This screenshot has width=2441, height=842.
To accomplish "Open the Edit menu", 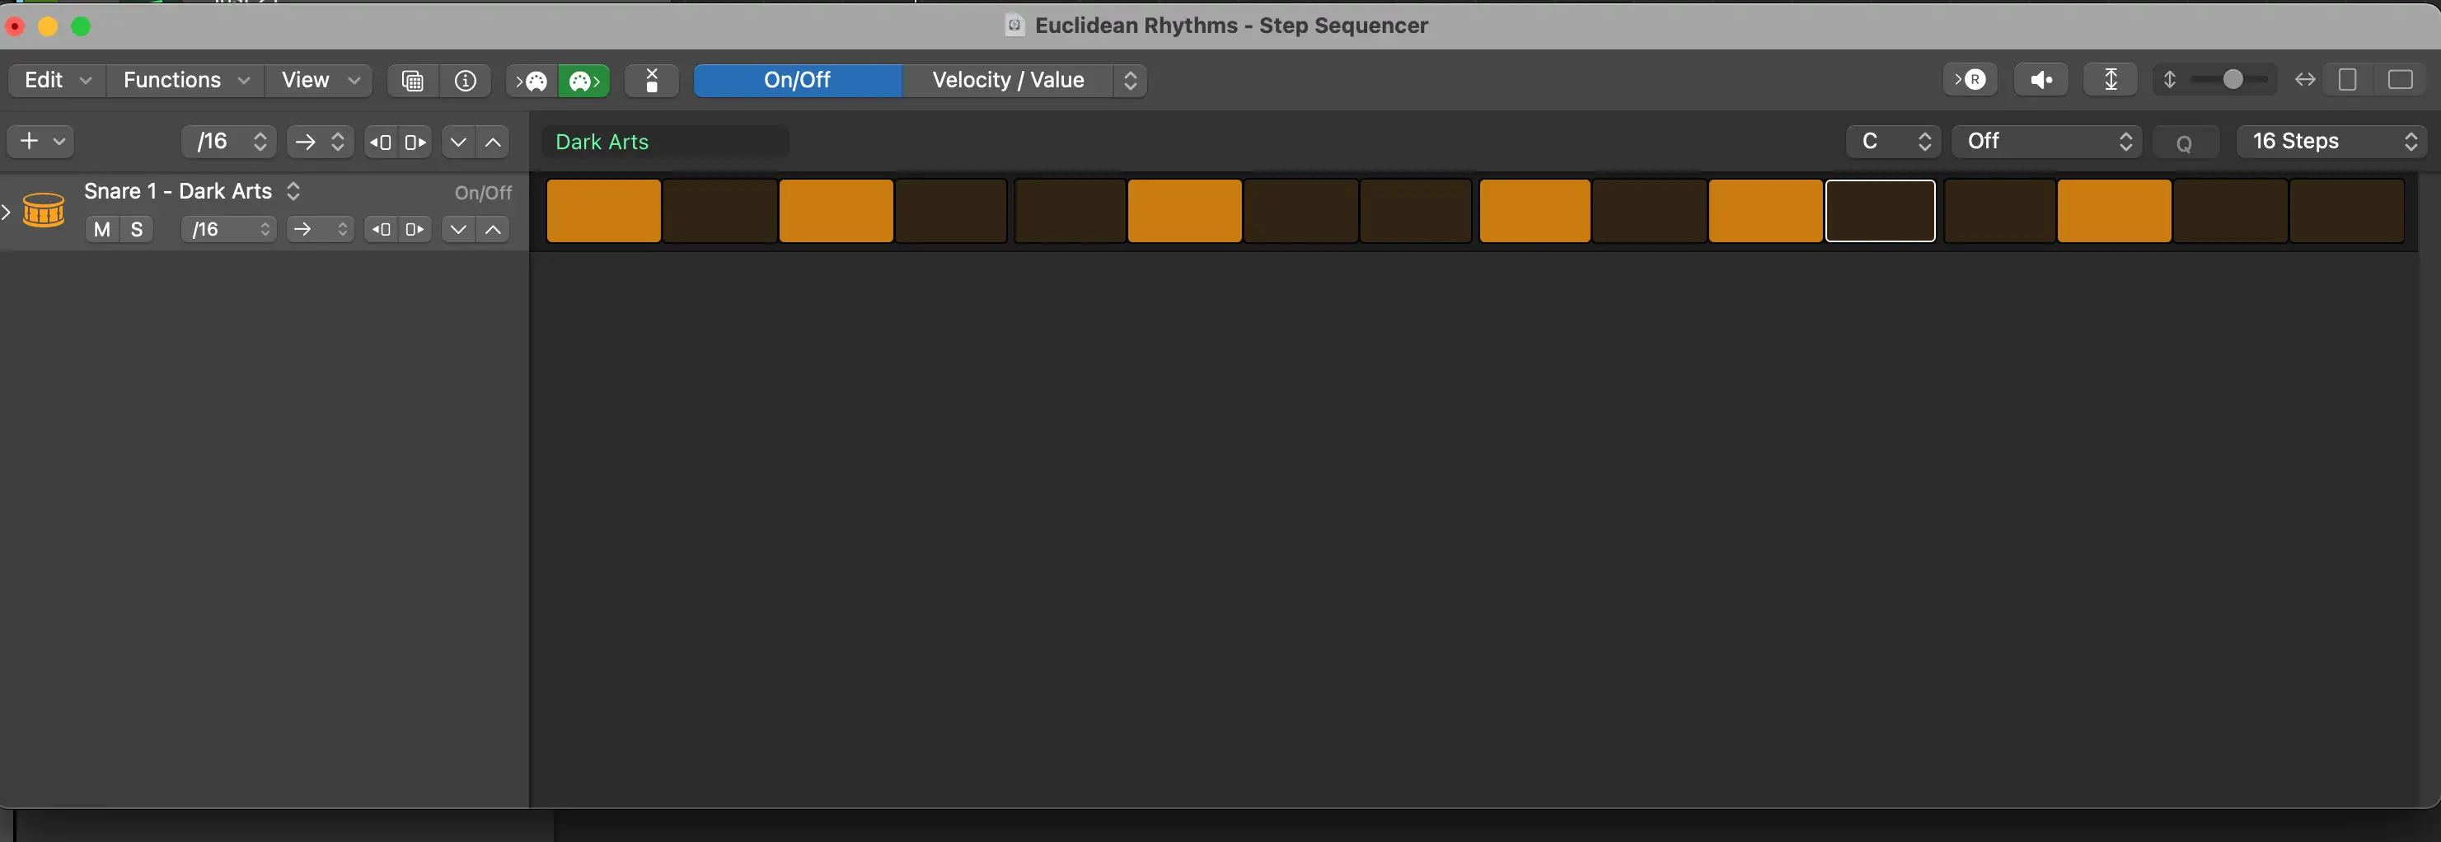I will [x=57, y=81].
